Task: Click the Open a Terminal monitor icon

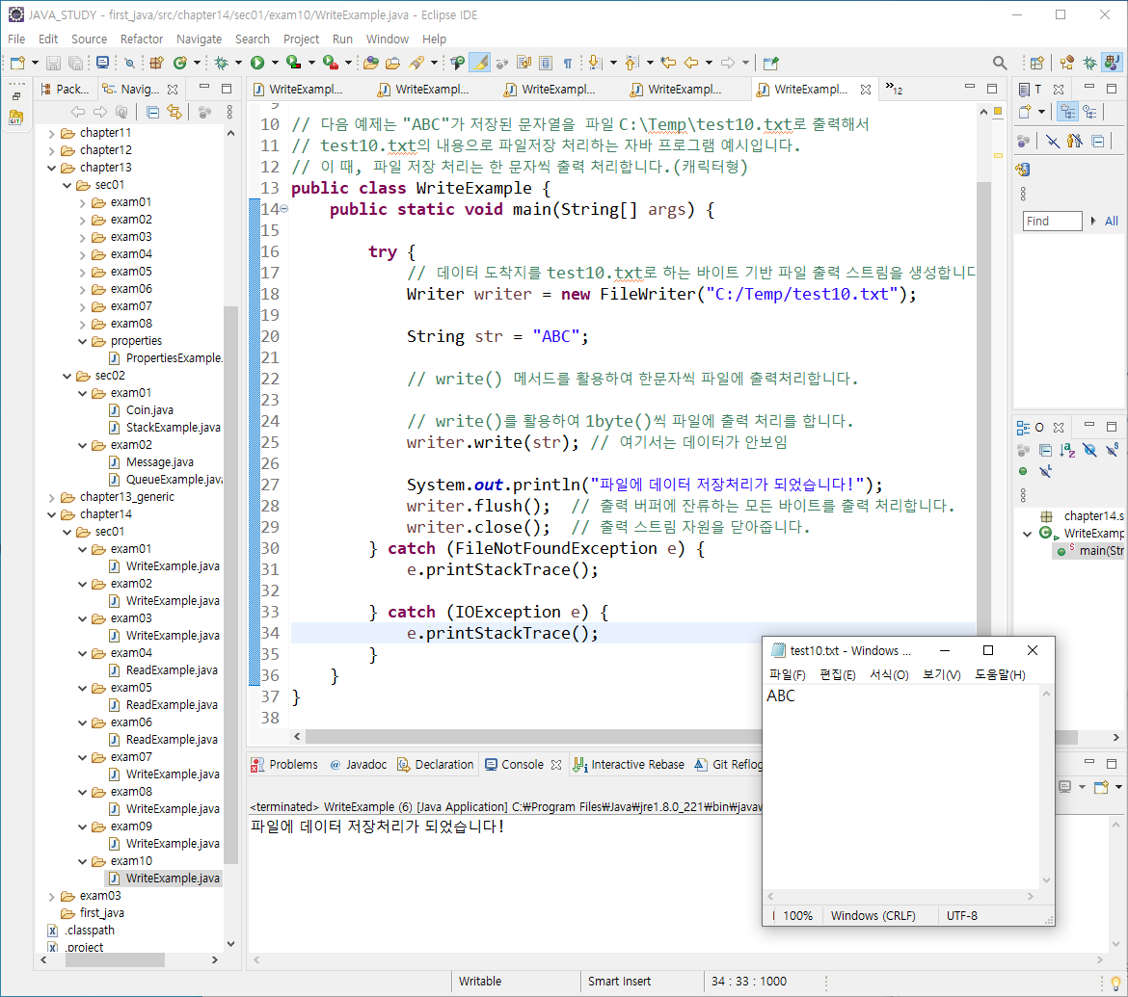Action: [x=103, y=64]
